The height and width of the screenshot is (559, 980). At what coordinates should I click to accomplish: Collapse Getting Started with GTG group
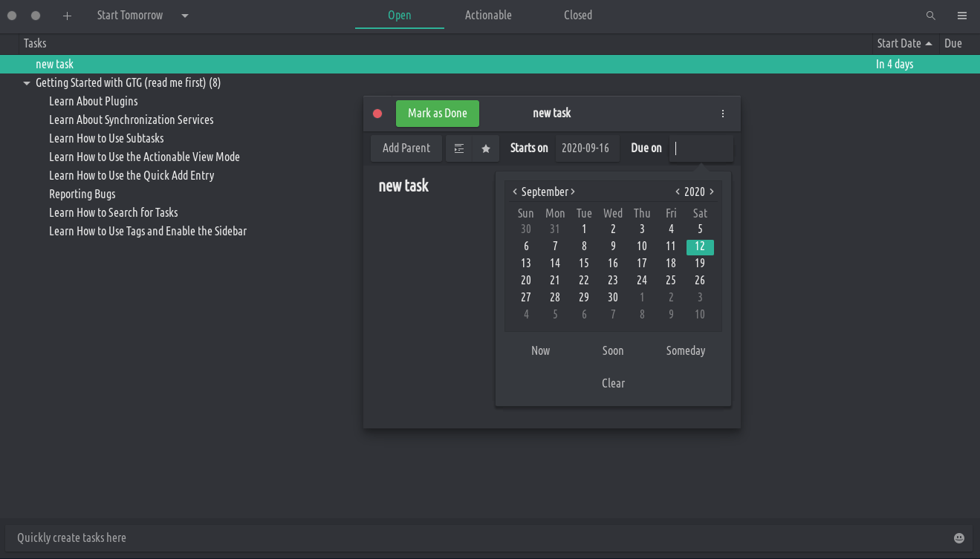point(27,83)
